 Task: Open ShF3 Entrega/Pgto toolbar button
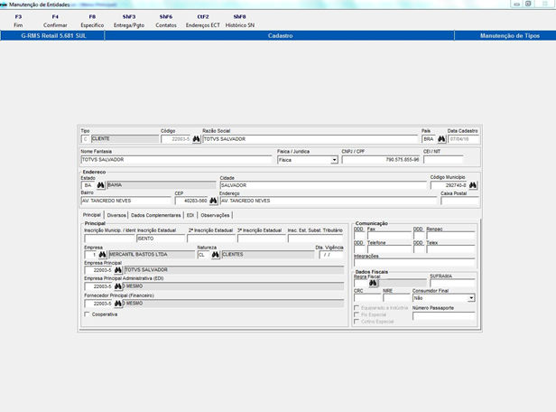129,21
